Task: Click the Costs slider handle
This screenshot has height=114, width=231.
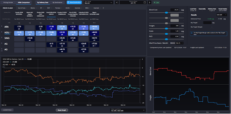Action: click(166, 34)
